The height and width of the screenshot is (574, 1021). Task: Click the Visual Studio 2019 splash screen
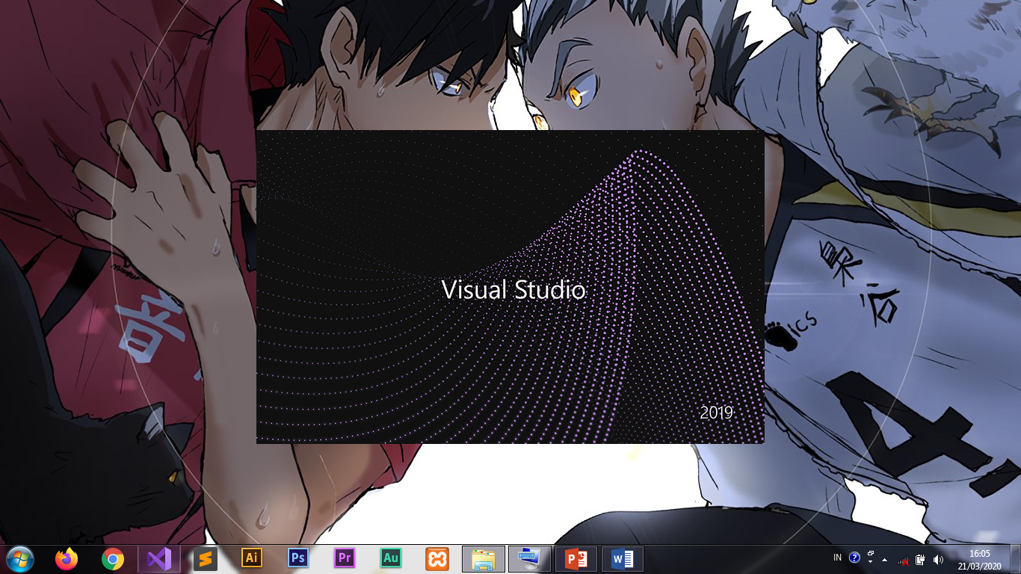510,287
